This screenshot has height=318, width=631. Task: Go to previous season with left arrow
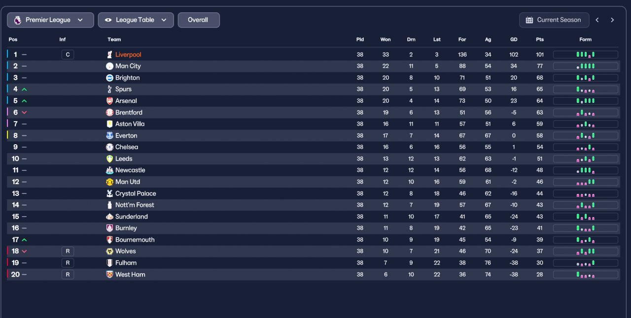pos(597,20)
